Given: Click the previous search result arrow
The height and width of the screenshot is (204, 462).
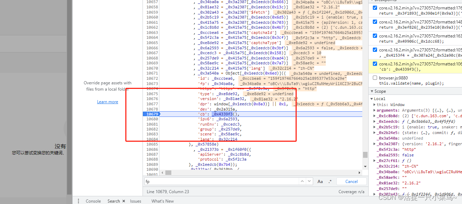Looking at the screenshot, I should click(302, 181).
